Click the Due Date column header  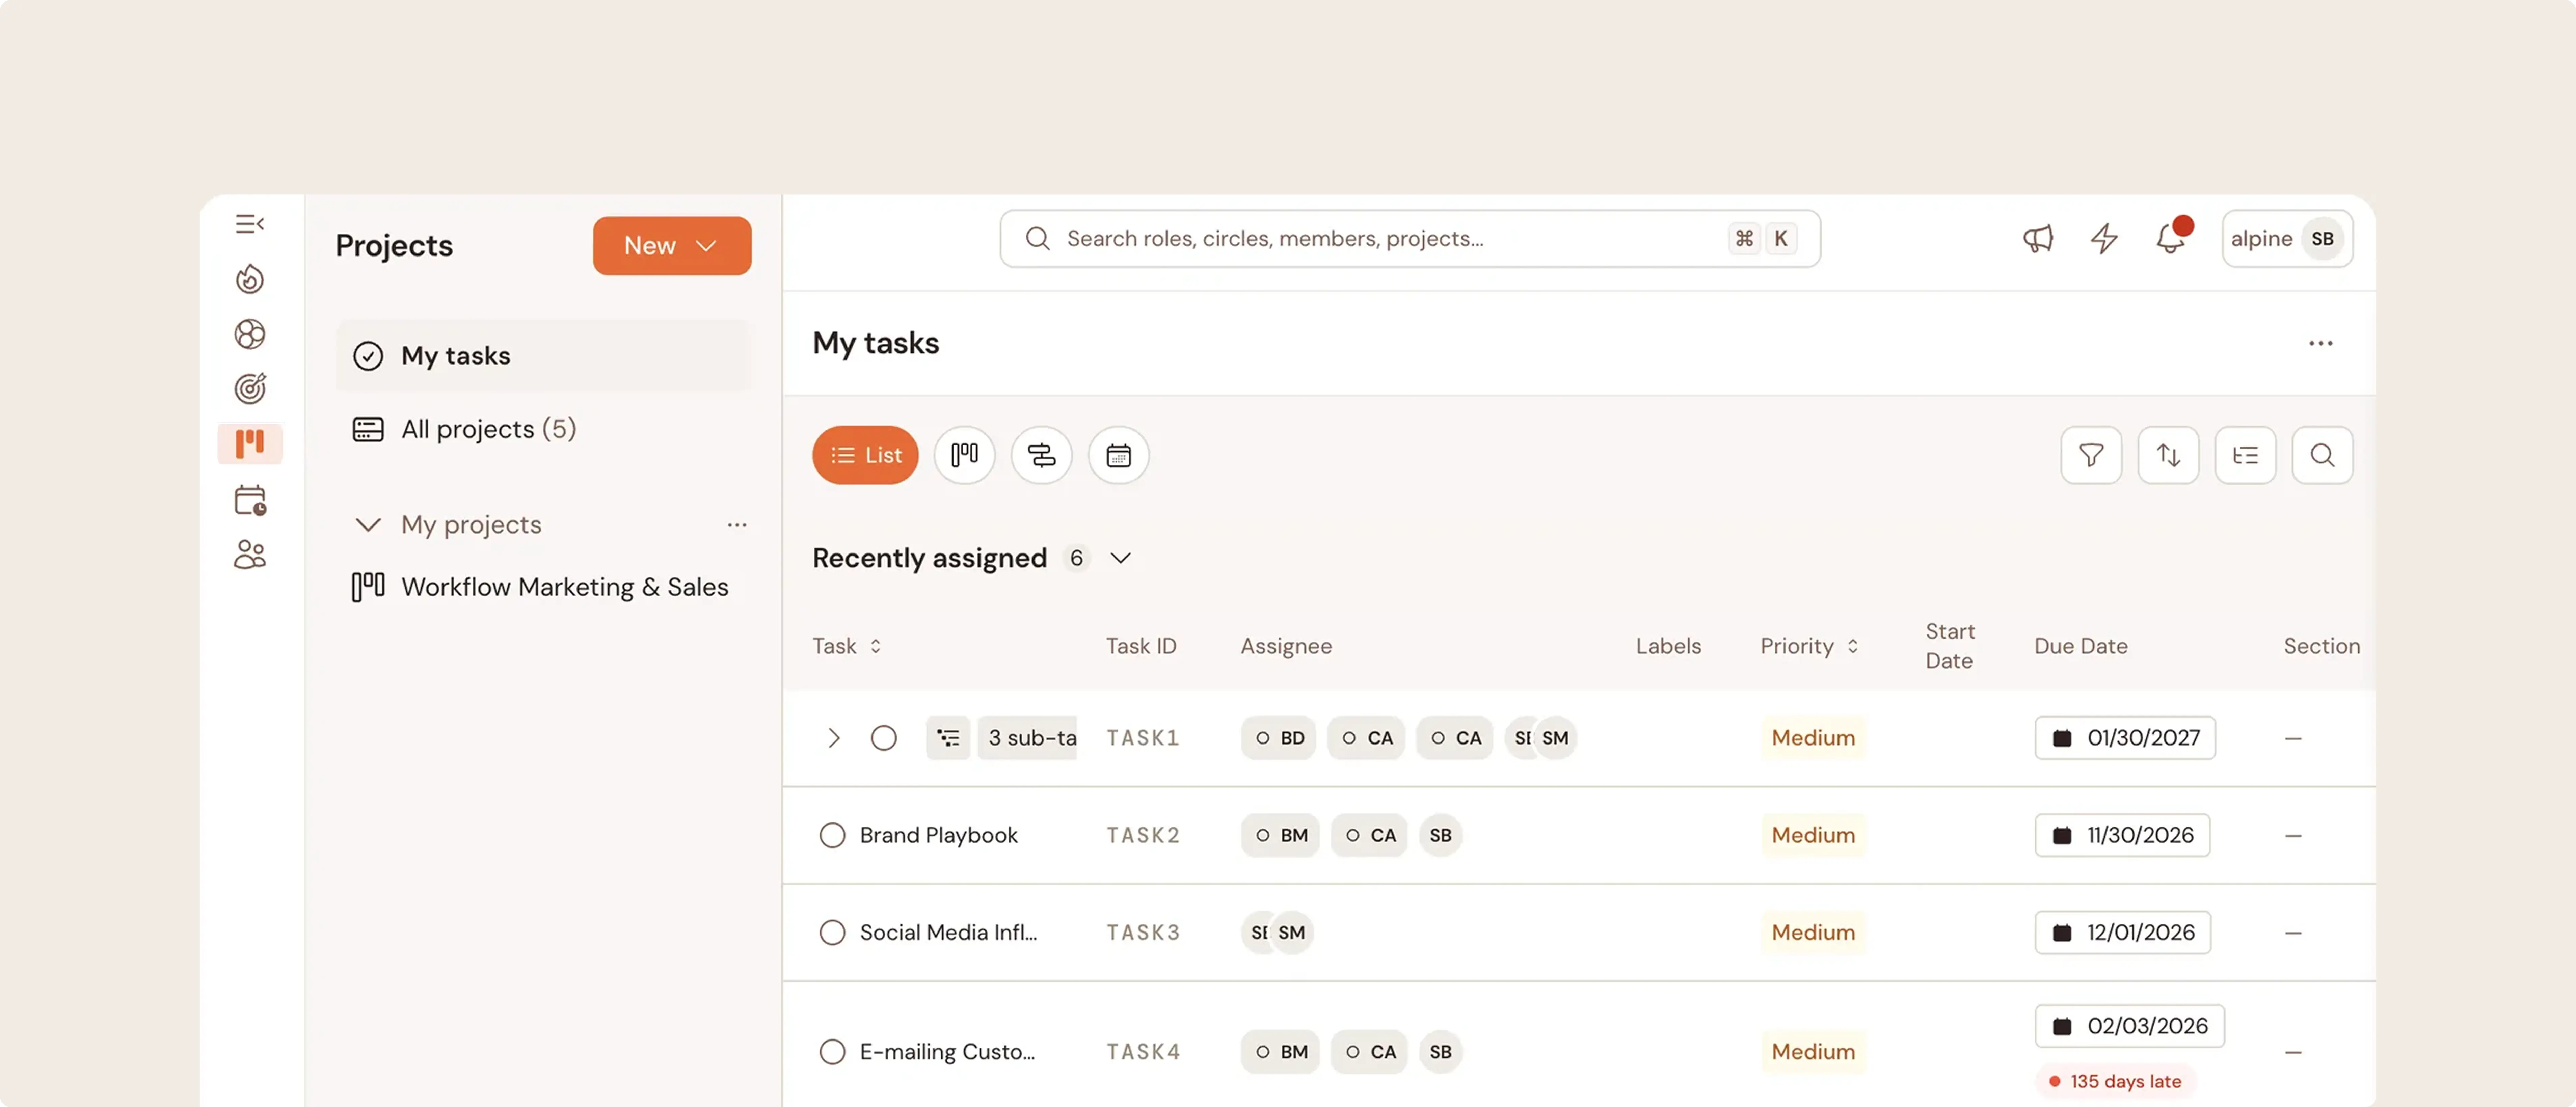point(2081,646)
